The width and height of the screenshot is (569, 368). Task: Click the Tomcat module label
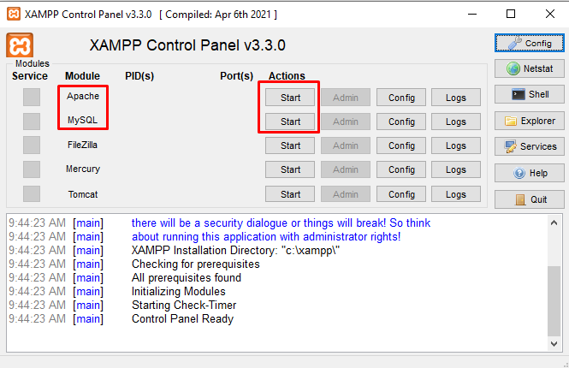[x=83, y=194]
